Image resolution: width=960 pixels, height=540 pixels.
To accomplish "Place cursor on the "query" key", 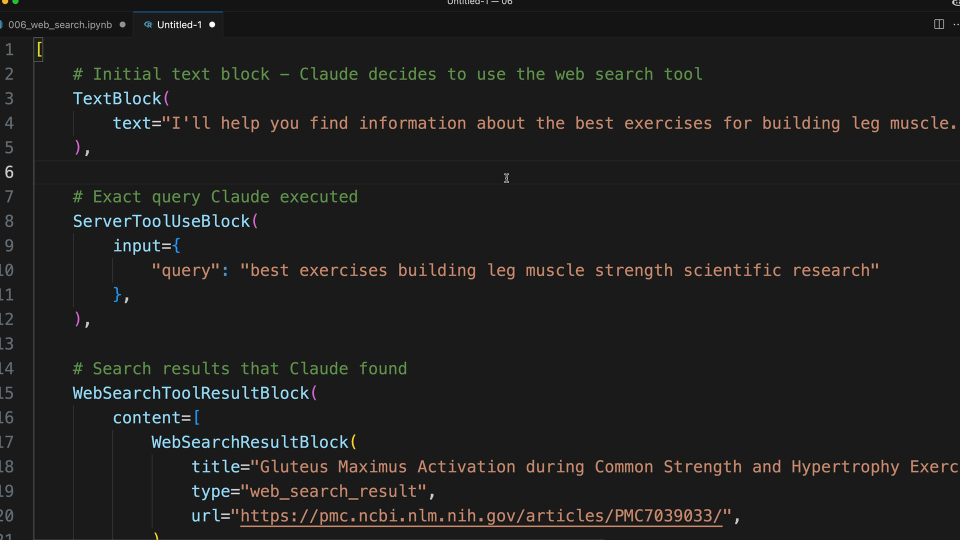I will 185,270.
